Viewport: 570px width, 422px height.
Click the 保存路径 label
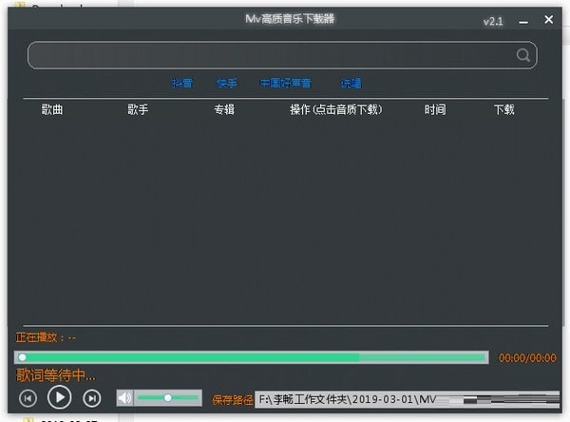click(233, 400)
